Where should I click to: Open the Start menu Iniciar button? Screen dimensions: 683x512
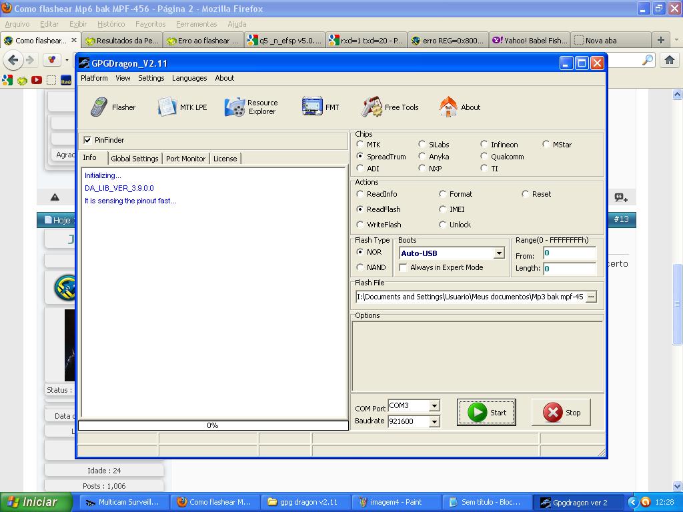36,502
